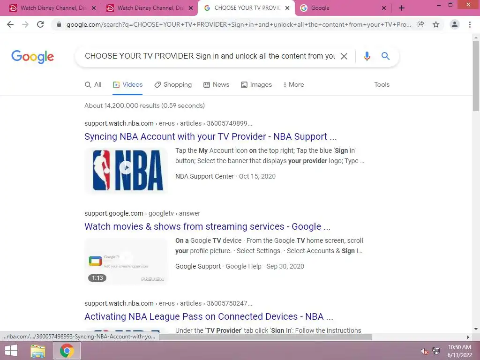The image size is (480, 360).
Task: Open Chrome profile avatar menu
Action: (455, 24)
